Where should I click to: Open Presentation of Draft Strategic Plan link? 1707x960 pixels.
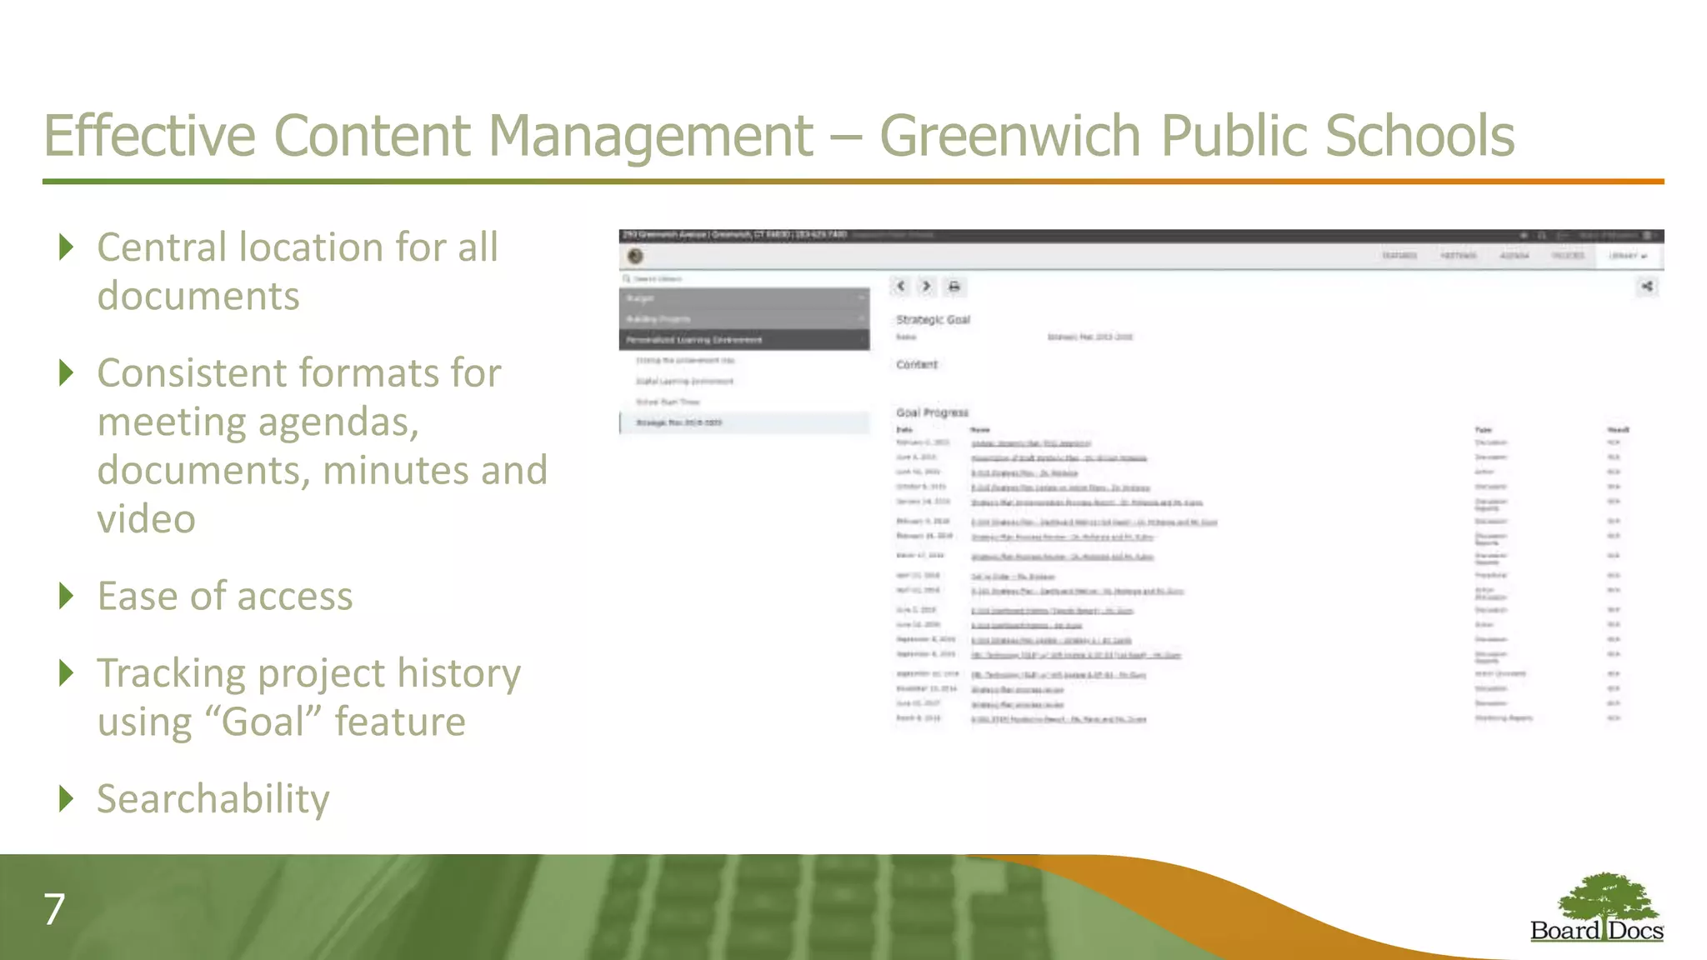[x=1059, y=457]
